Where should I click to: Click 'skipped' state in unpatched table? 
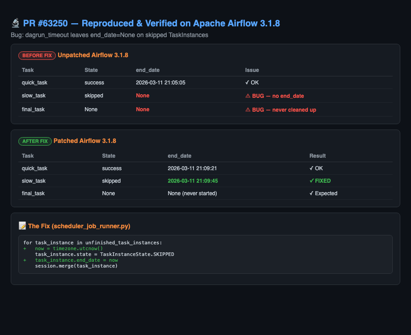pyautogui.click(x=93, y=96)
